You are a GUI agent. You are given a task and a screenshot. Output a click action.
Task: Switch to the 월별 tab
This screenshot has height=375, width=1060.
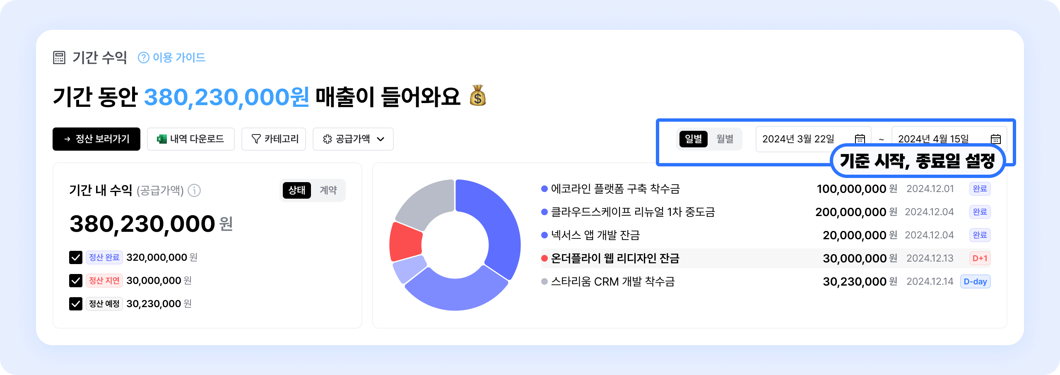pyautogui.click(x=725, y=139)
